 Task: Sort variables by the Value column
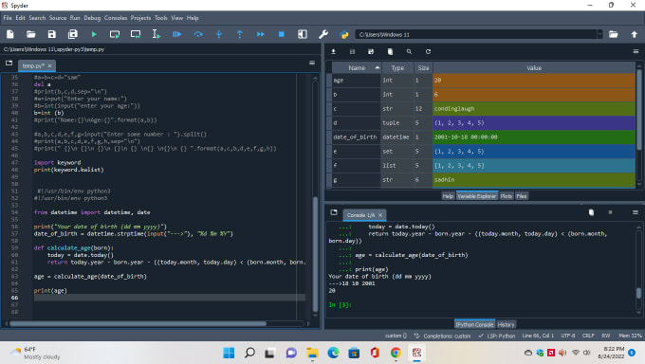[x=534, y=68]
